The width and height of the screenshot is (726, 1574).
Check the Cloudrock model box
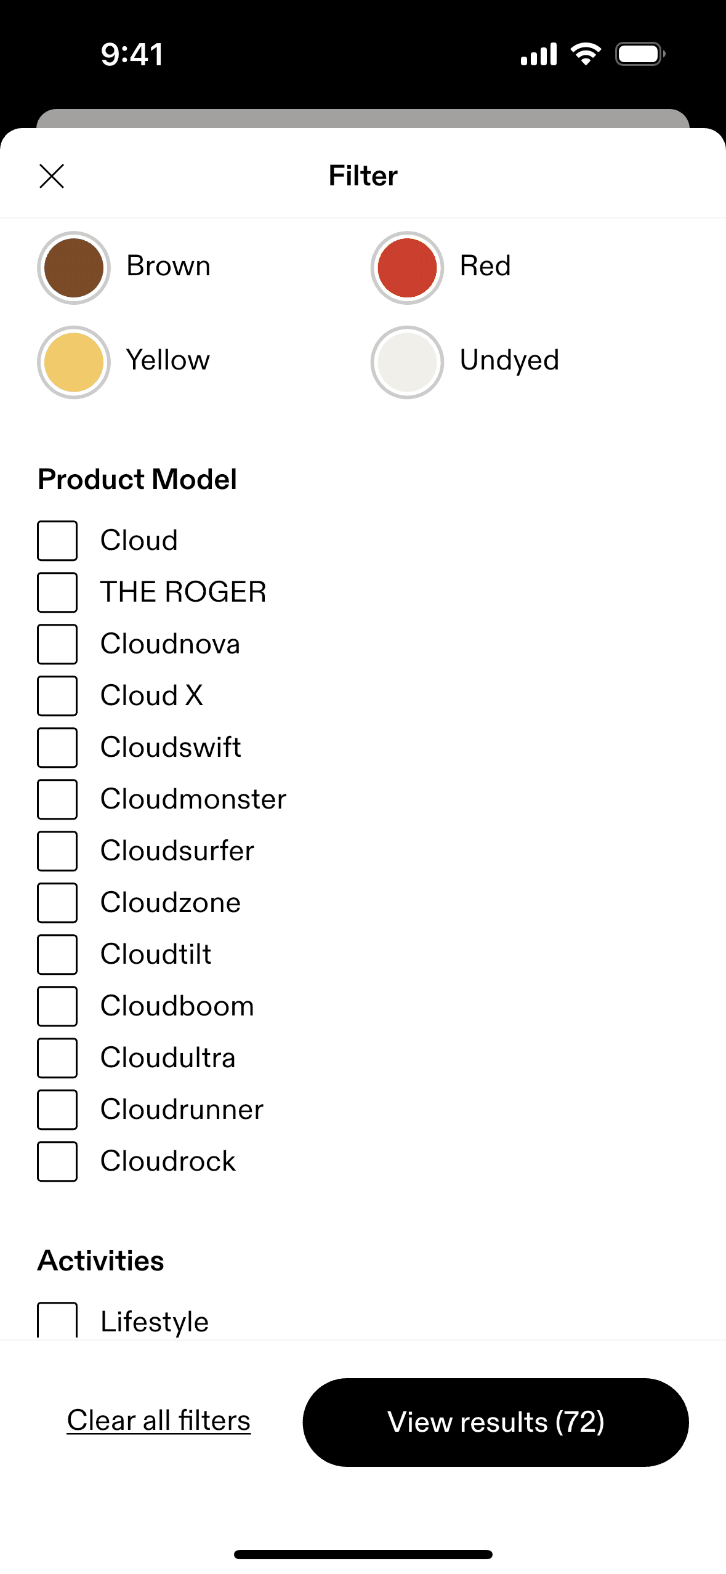click(x=57, y=1161)
